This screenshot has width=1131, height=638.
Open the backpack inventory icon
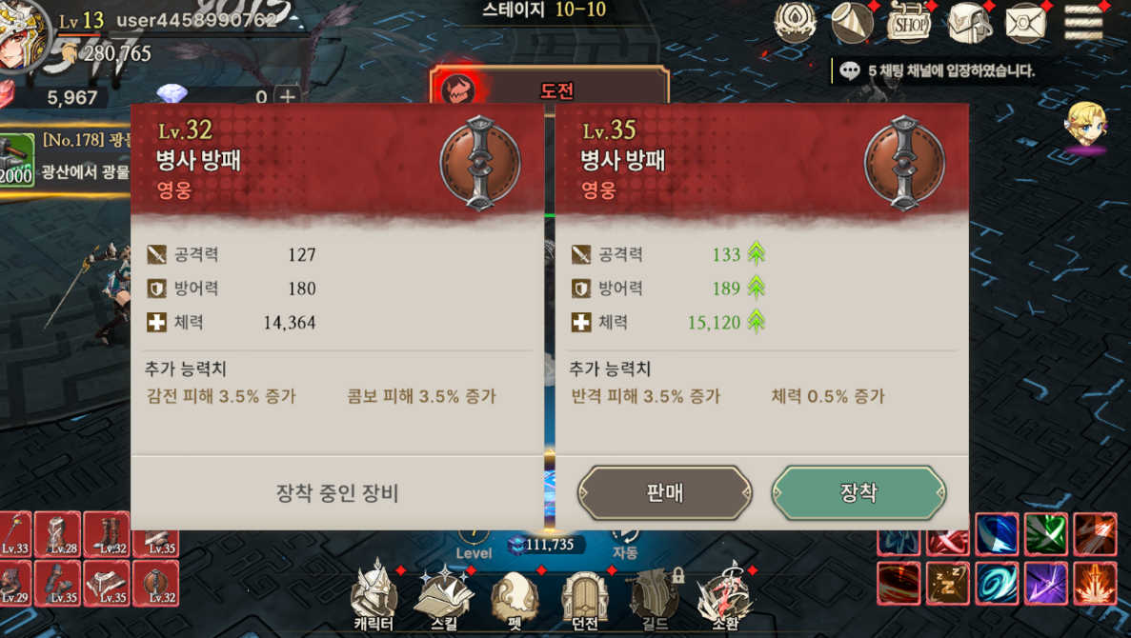tap(968, 23)
